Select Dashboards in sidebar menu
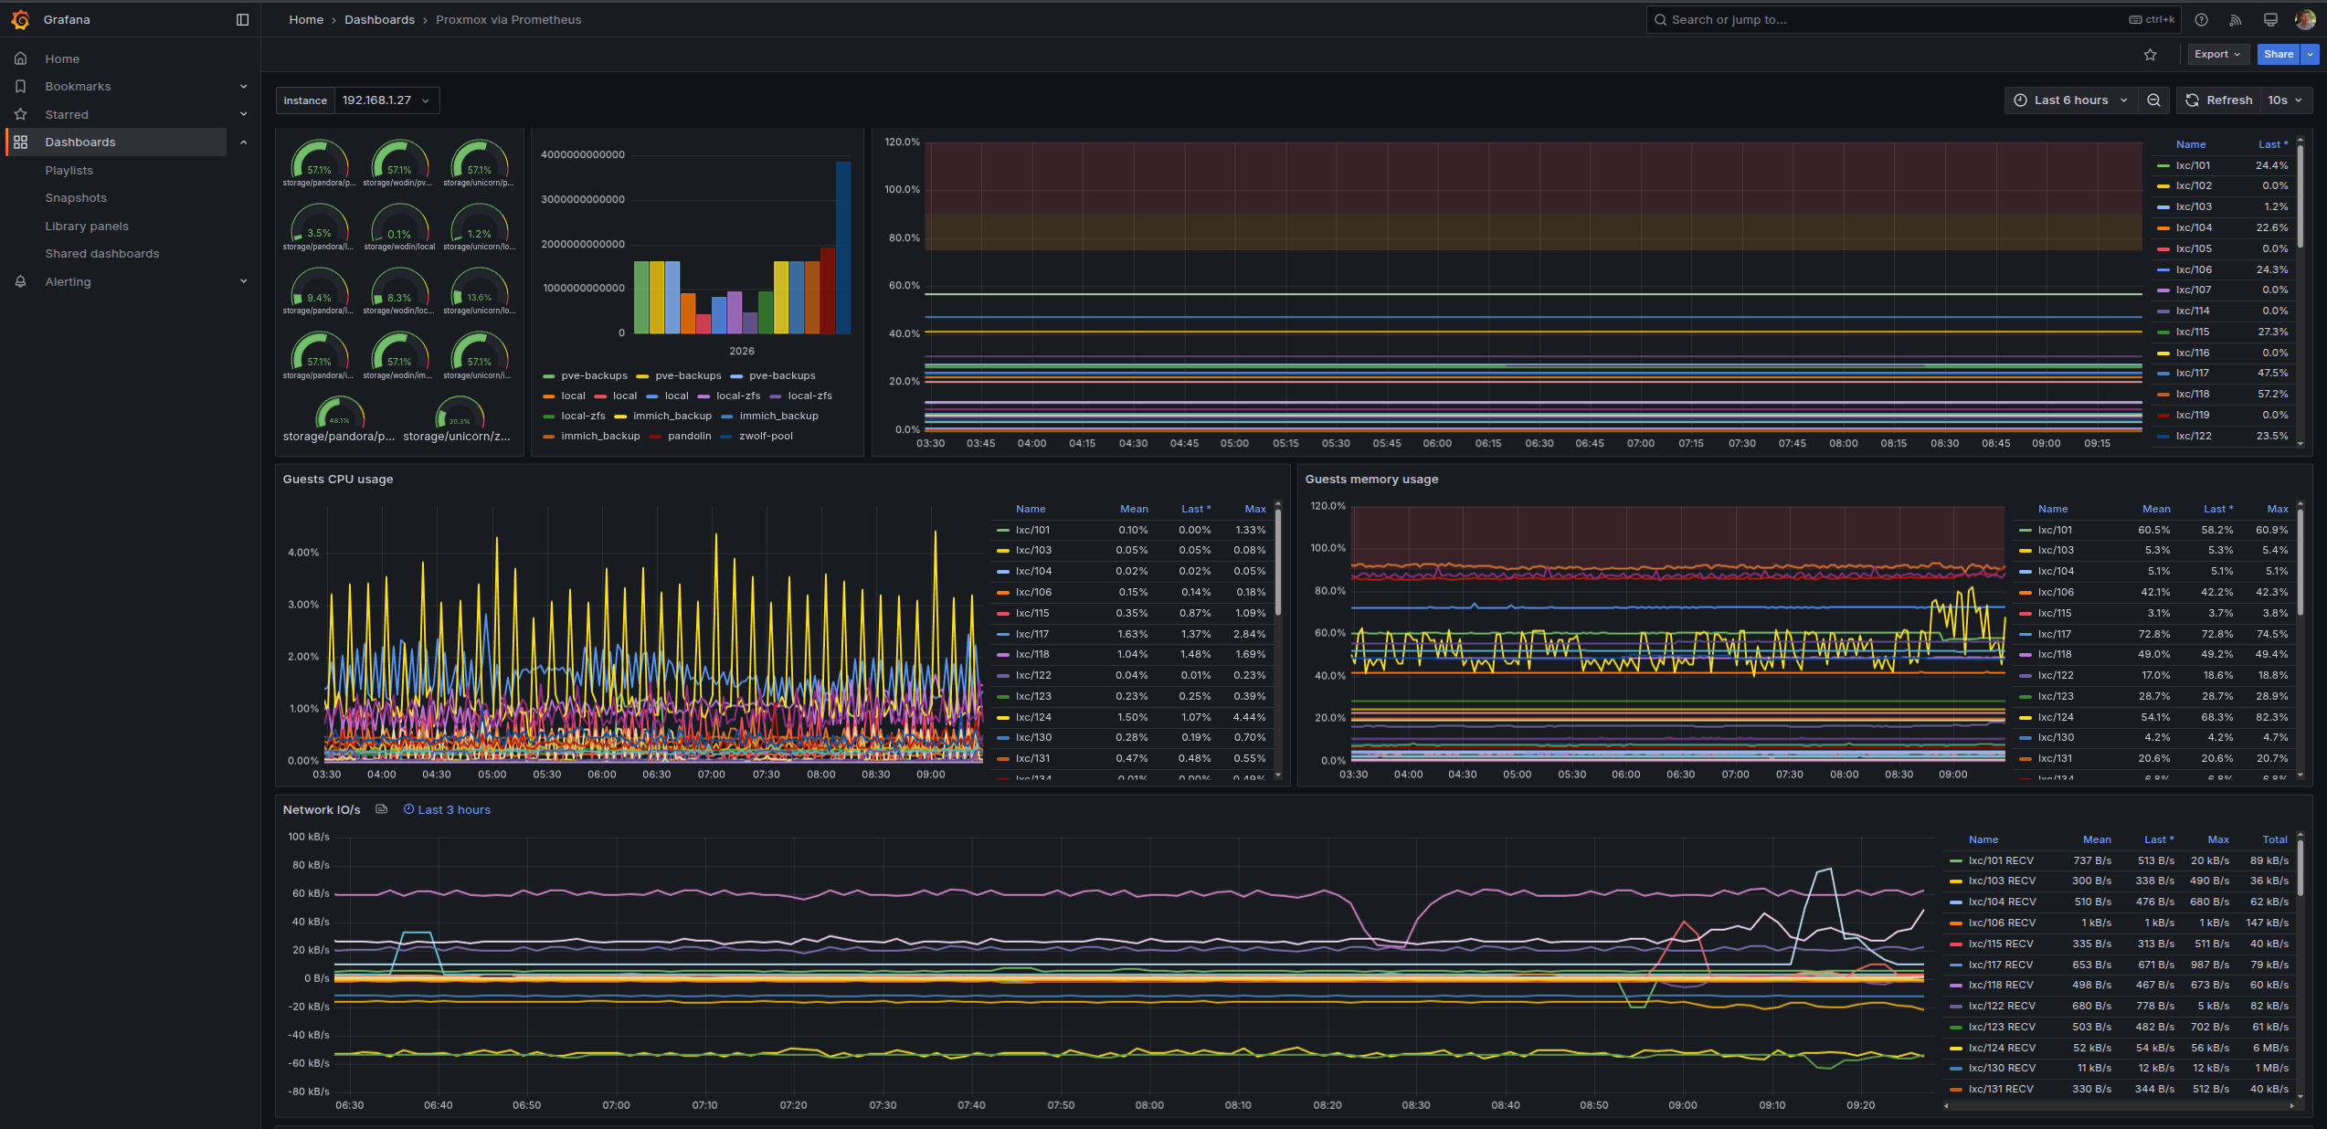 pyautogui.click(x=80, y=142)
